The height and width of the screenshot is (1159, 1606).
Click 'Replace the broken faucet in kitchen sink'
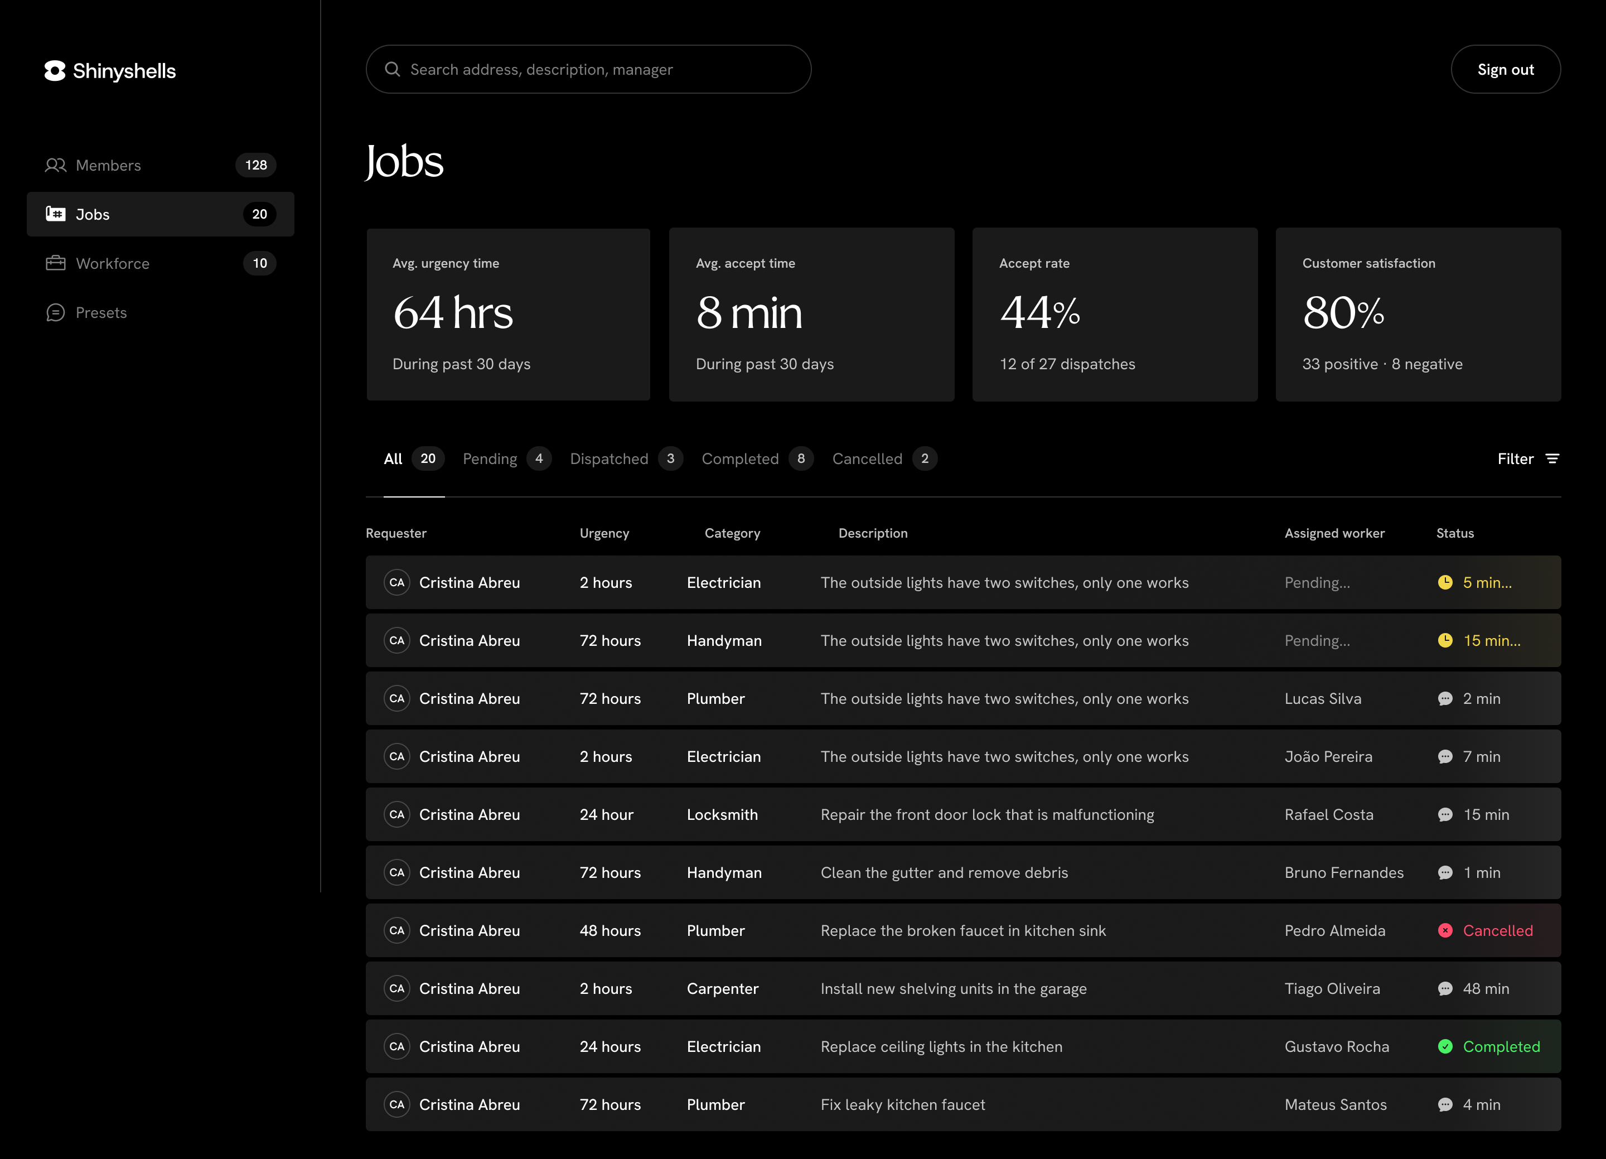pos(963,931)
